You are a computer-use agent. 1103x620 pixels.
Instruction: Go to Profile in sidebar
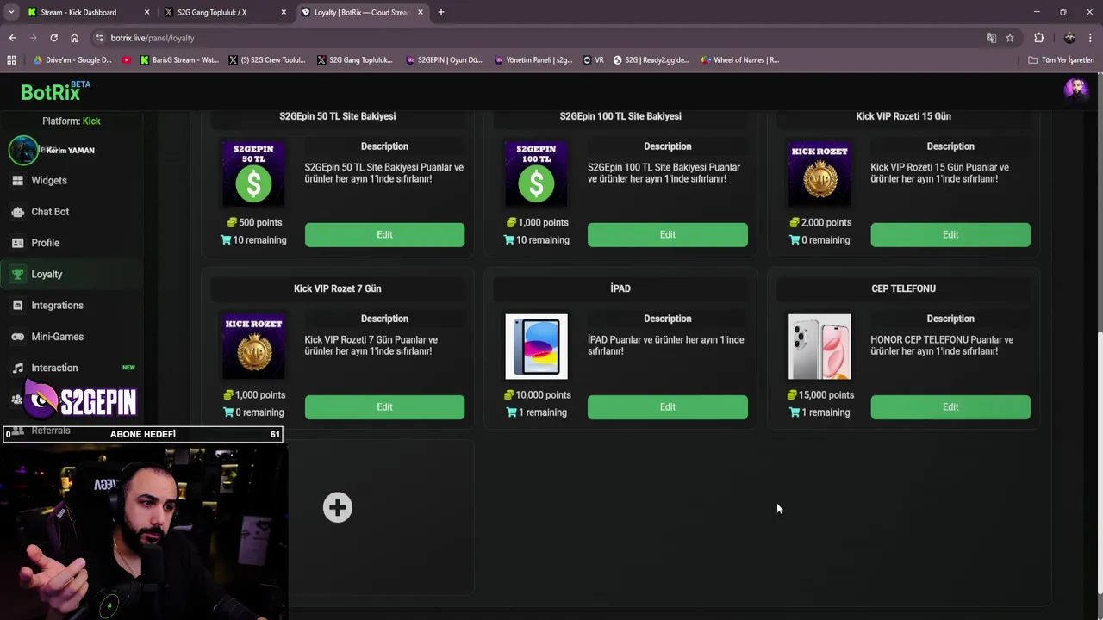[45, 243]
